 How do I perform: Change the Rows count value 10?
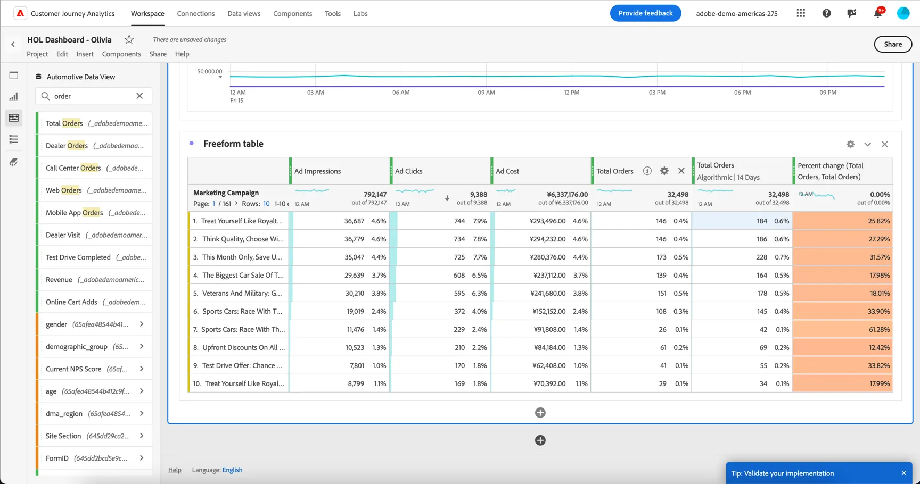tap(266, 204)
